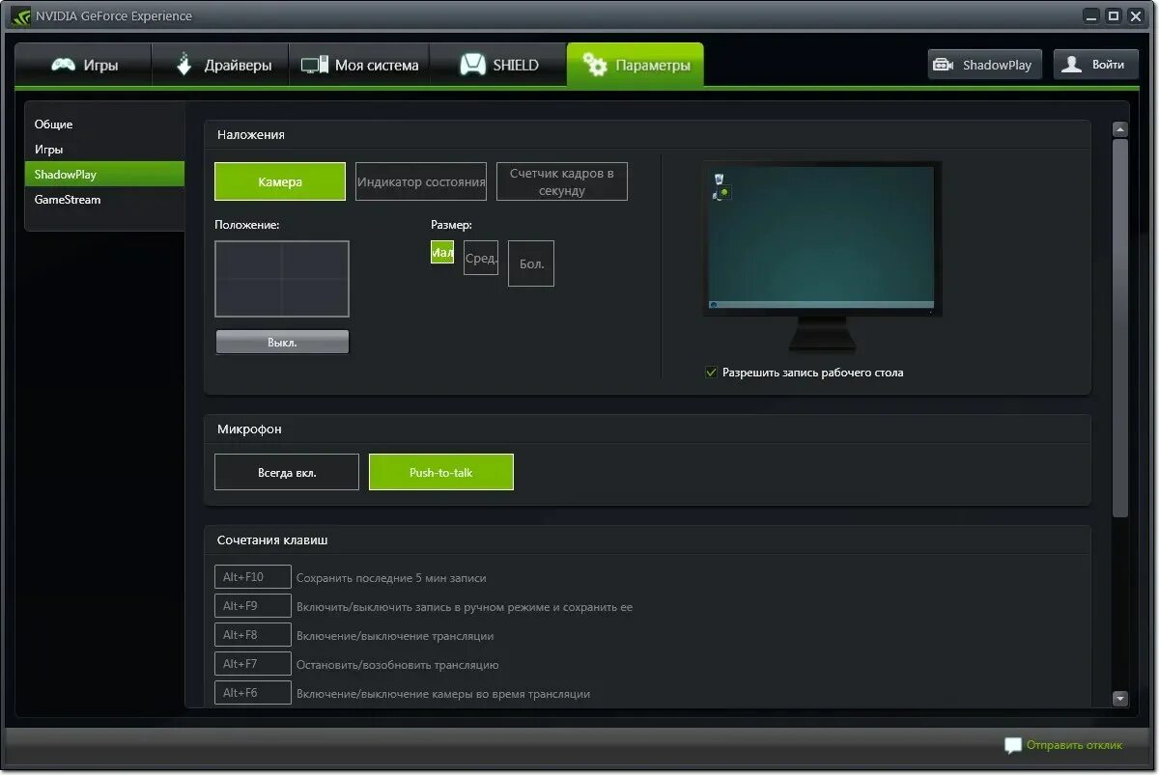Select the Камера overlay option
This screenshot has height=775, width=1159.
280,181
